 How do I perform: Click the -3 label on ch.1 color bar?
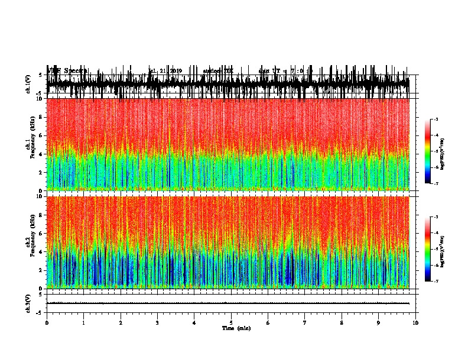[436, 119]
